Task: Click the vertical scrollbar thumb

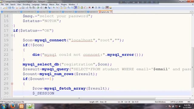Action: [193, 67]
